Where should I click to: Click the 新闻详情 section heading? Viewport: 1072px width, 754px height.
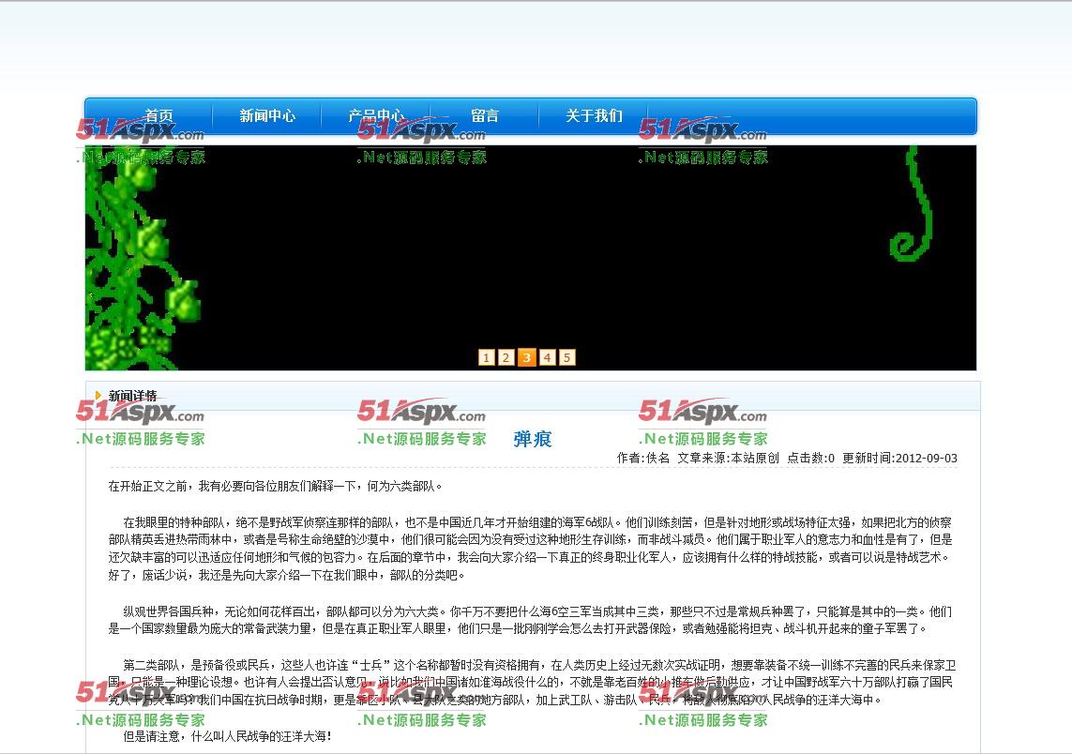[x=132, y=395]
